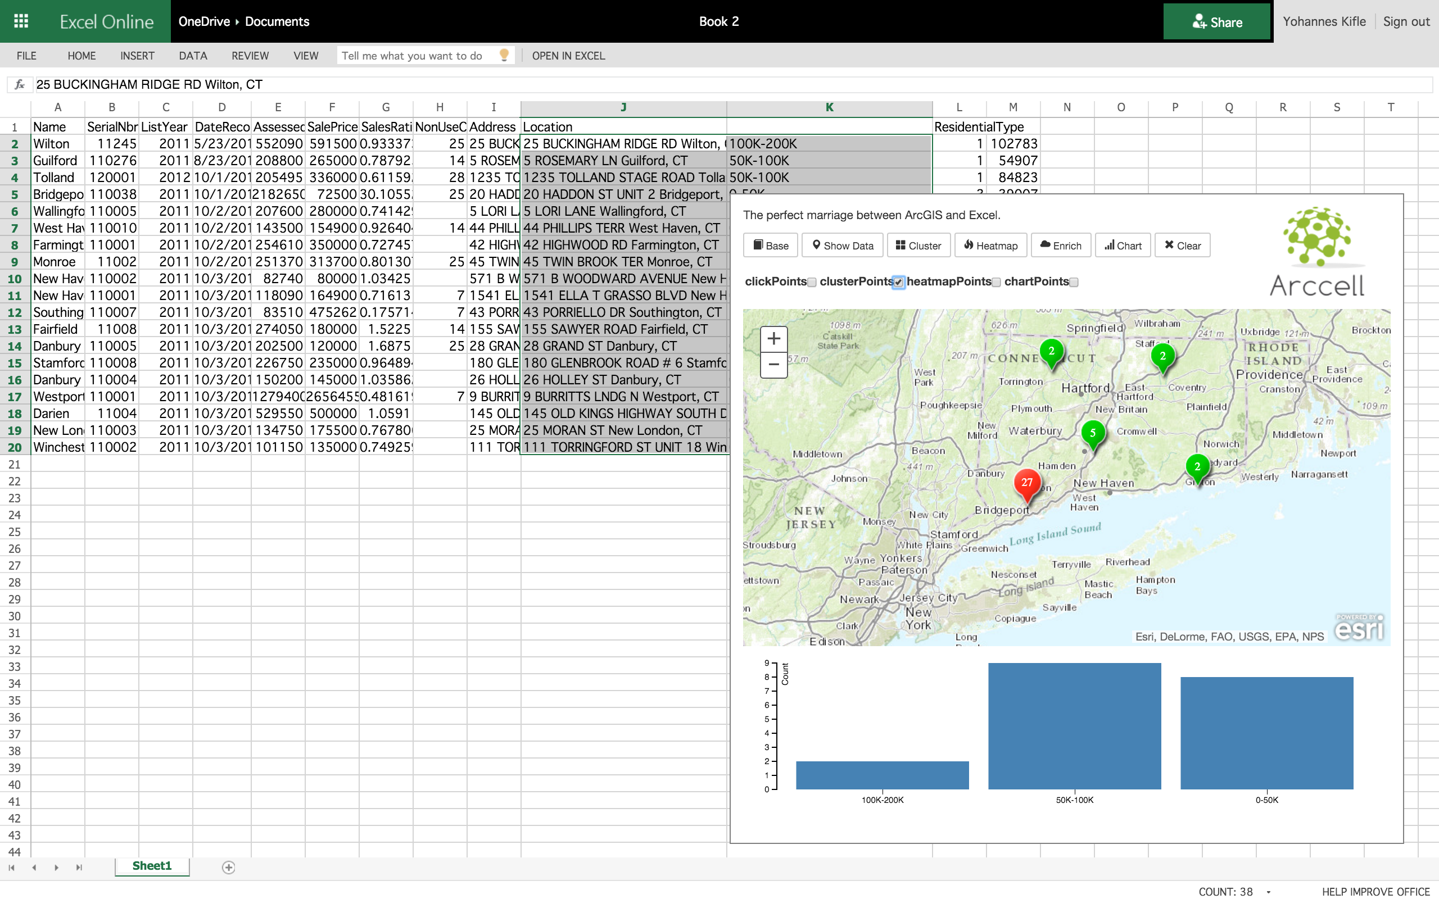
Task: Open the INSERT ribbon tab
Action: 137,56
